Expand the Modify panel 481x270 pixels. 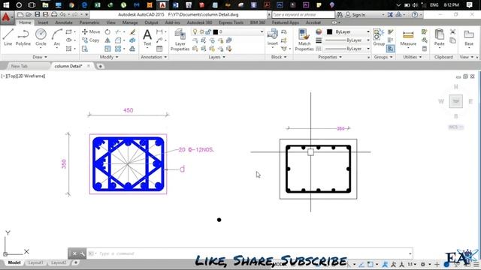pos(109,57)
